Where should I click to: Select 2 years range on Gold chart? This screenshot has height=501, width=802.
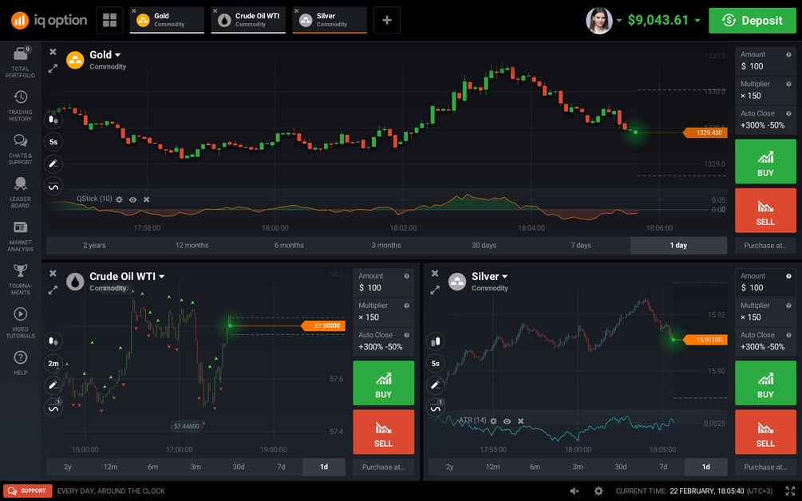[95, 246]
